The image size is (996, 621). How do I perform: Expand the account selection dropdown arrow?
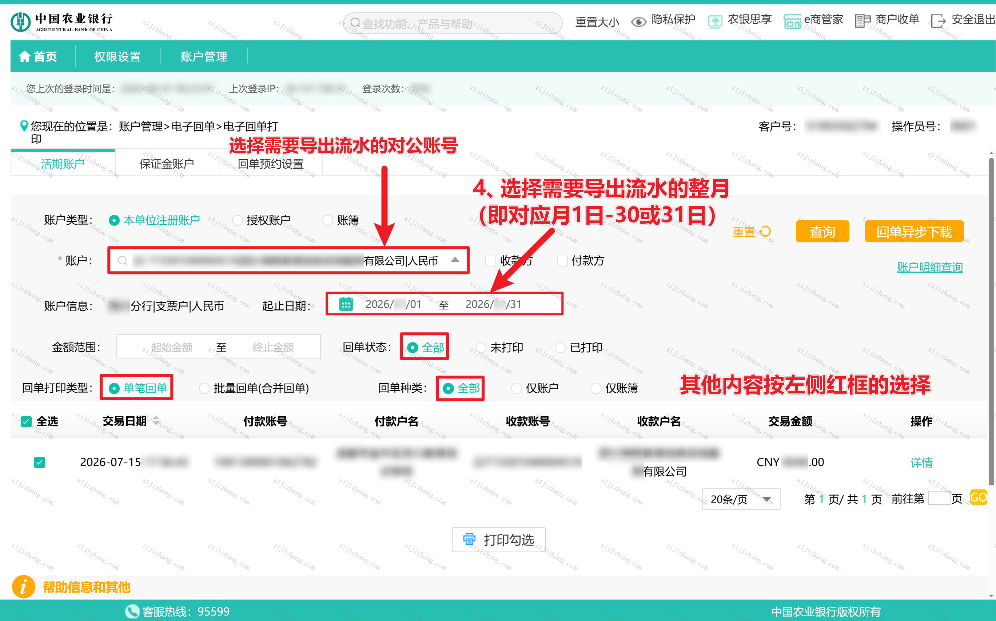tap(455, 260)
